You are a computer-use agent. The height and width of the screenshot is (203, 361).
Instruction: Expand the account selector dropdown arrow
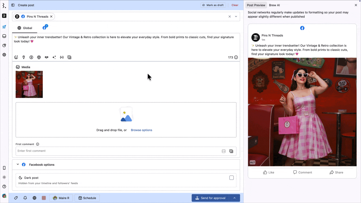click(236, 17)
